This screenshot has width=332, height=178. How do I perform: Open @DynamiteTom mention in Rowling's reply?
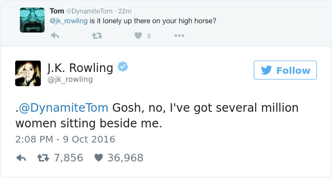coord(64,107)
